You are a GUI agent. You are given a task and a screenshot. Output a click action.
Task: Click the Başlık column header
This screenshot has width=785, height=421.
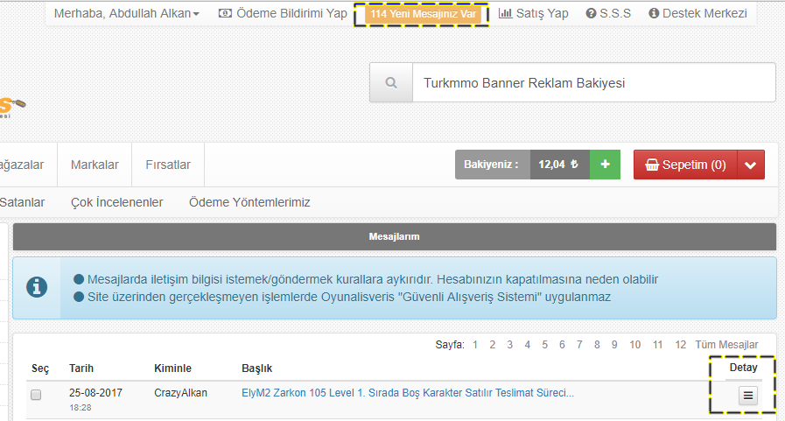tap(256, 368)
